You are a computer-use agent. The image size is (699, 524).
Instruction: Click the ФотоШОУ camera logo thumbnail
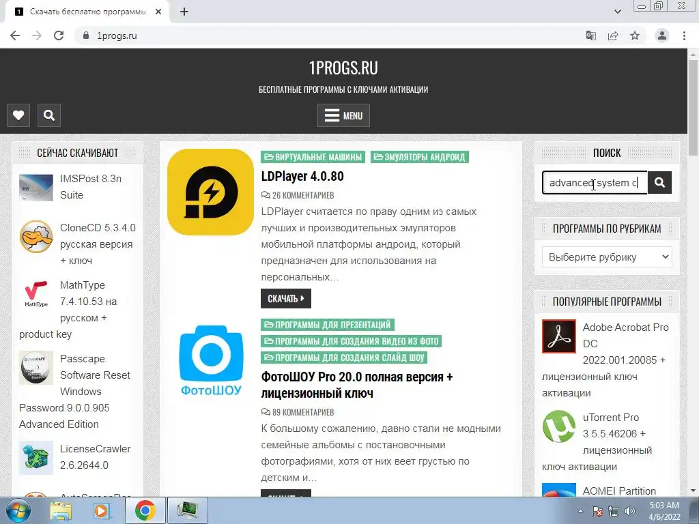click(x=211, y=360)
